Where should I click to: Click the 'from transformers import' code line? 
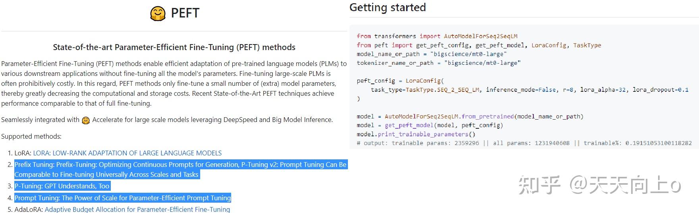pos(437,36)
